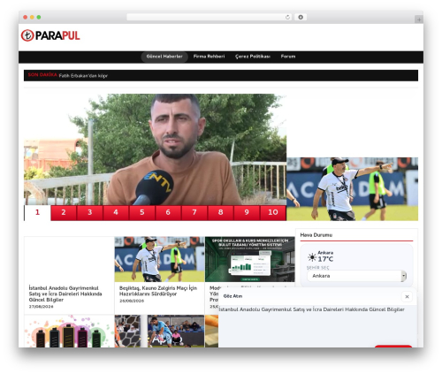Click the Göz Atın popup title
The height and width of the screenshot is (374, 442).
232,296
